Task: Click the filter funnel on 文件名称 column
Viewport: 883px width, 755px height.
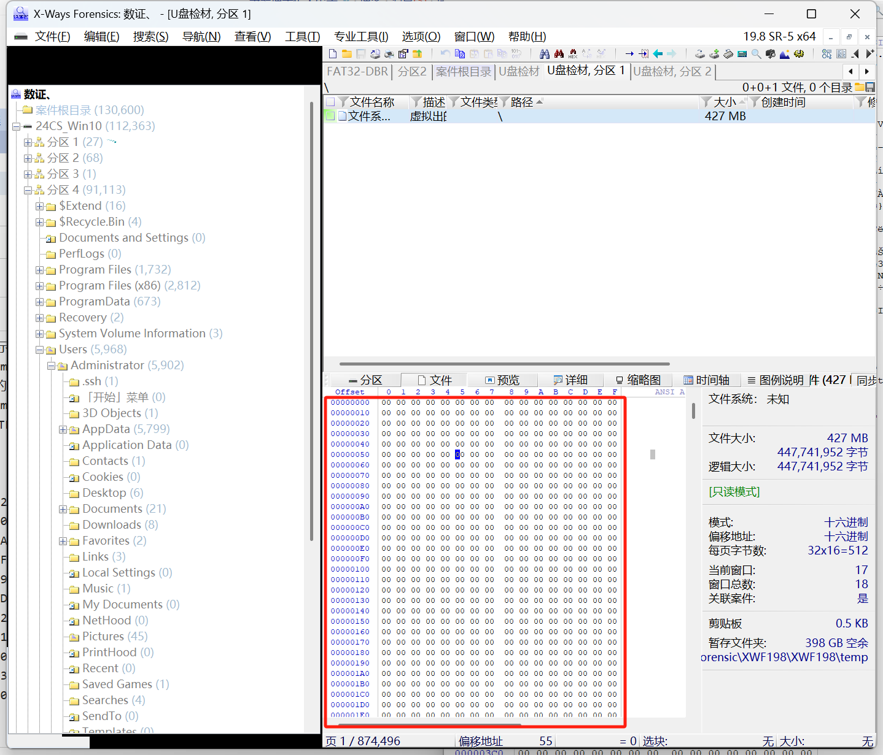Action: point(344,102)
